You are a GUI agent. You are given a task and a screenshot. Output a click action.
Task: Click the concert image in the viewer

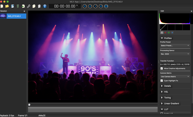point(93,57)
